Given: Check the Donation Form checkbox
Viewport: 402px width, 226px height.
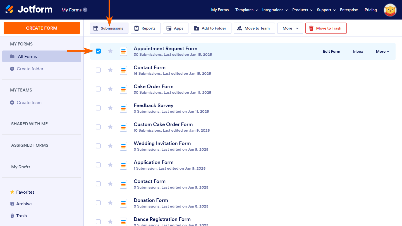Looking at the screenshot, I should [98, 203].
